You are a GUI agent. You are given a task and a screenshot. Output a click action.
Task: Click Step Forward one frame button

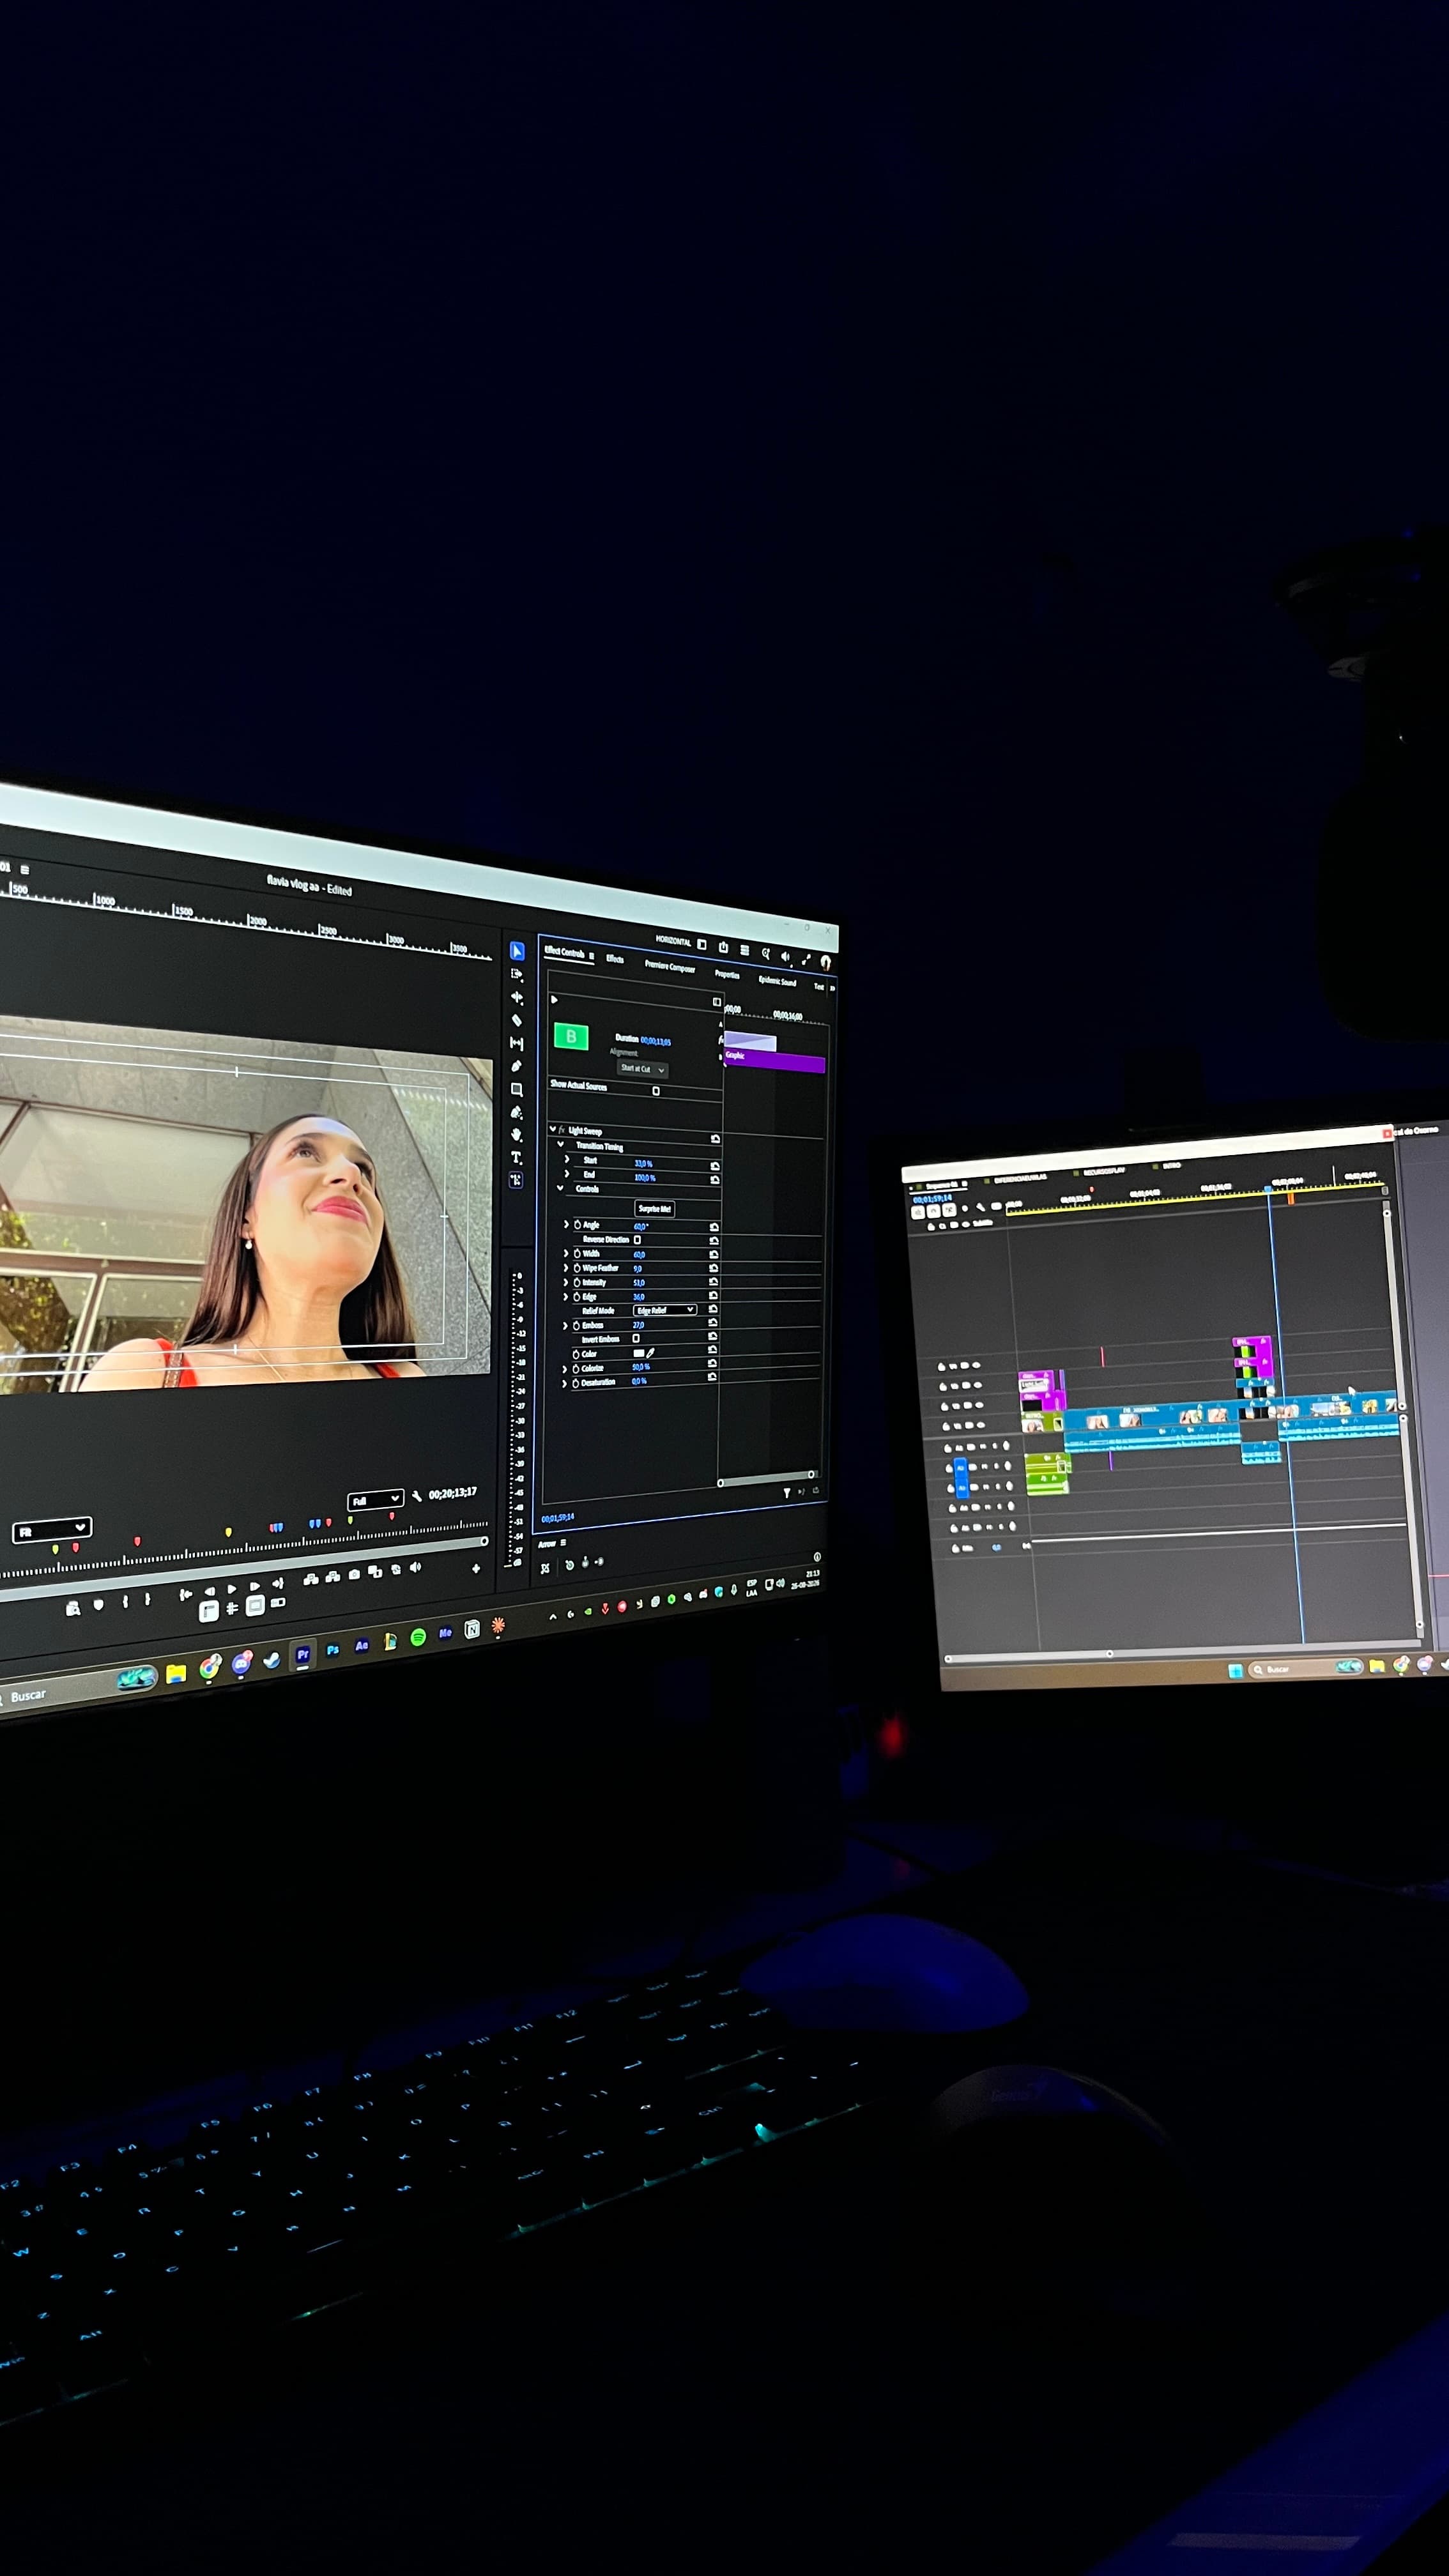click(x=254, y=1586)
